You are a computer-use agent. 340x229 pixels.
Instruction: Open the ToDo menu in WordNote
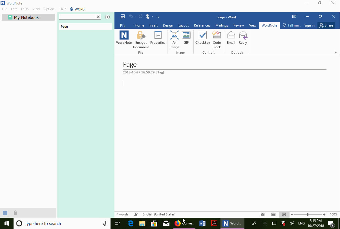[x=24, y=9]
